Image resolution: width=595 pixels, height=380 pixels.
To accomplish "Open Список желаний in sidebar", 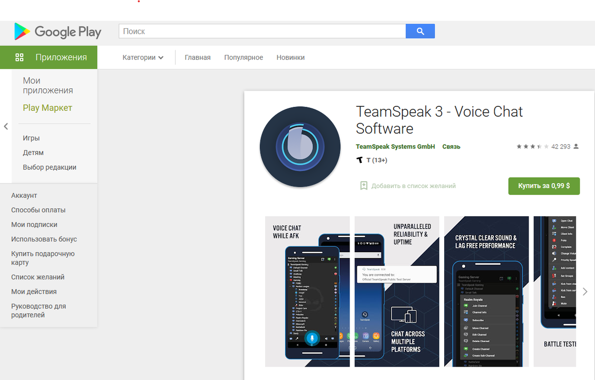I will [x=38, y=277].
